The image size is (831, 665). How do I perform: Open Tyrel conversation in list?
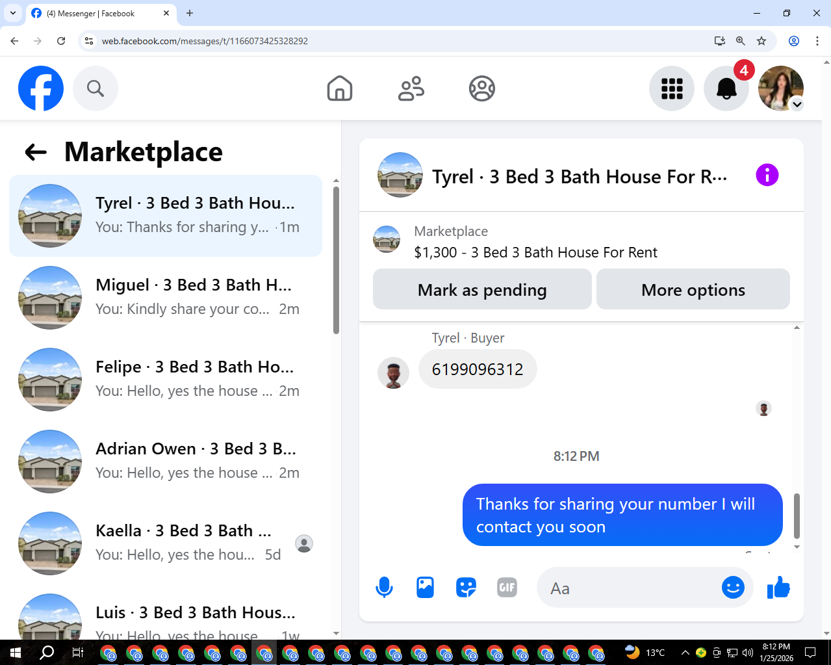coord(166,216)
